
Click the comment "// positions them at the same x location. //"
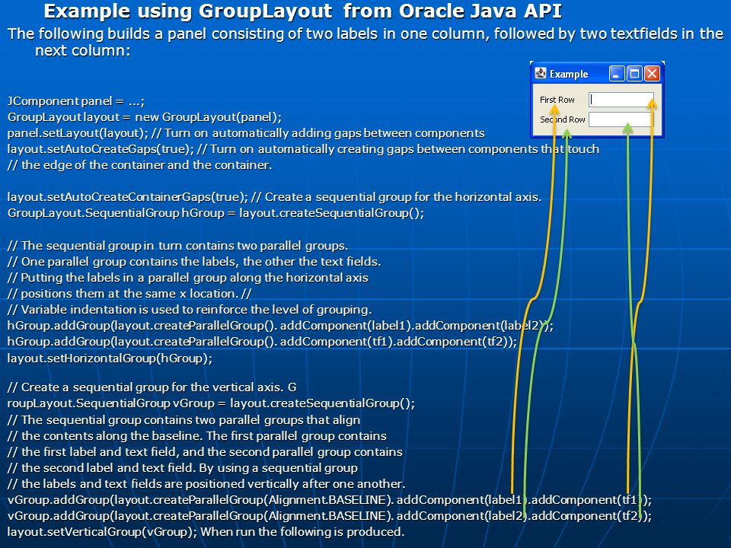(x=129, y=294)
